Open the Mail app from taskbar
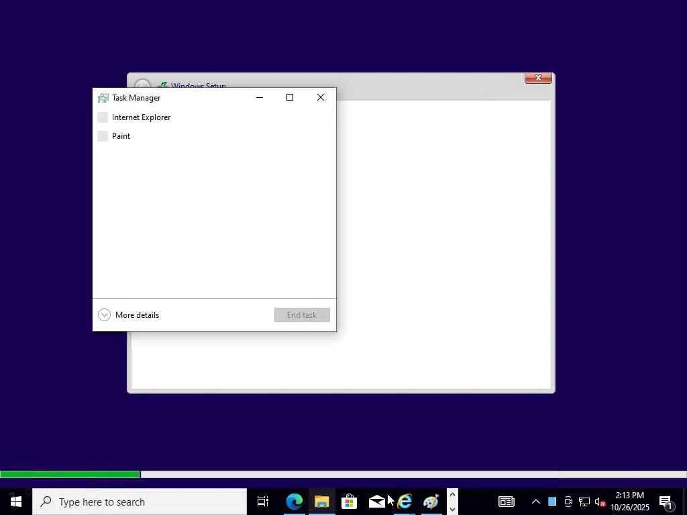This screenshot has width=687, height=515. (377, 502)
